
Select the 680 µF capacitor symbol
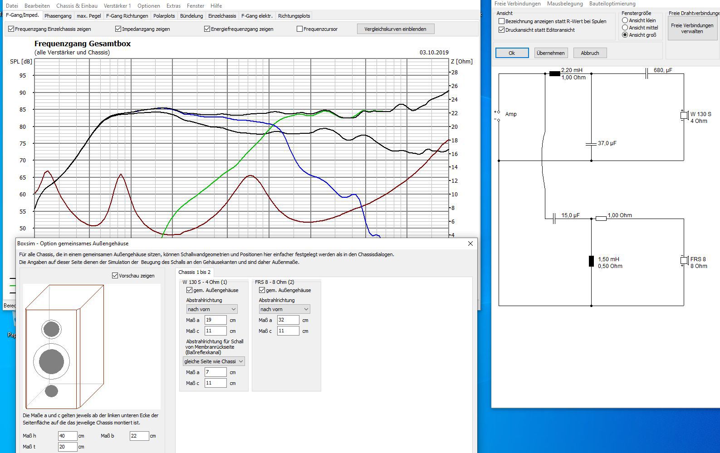[646, 73]
